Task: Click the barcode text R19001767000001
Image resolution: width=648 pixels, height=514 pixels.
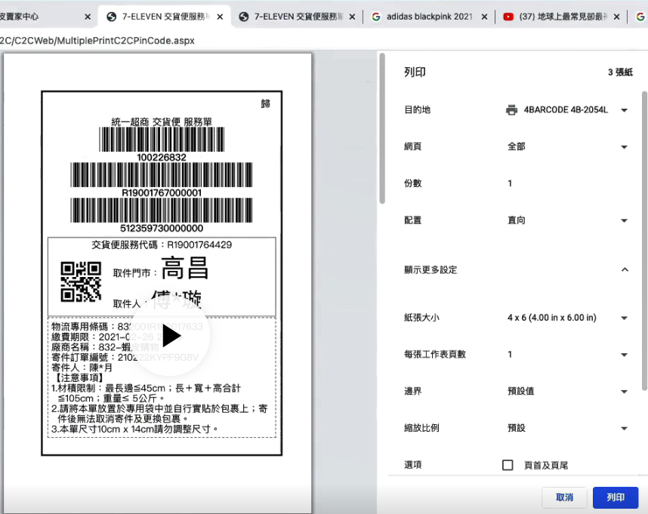Action: coord(162,192)
